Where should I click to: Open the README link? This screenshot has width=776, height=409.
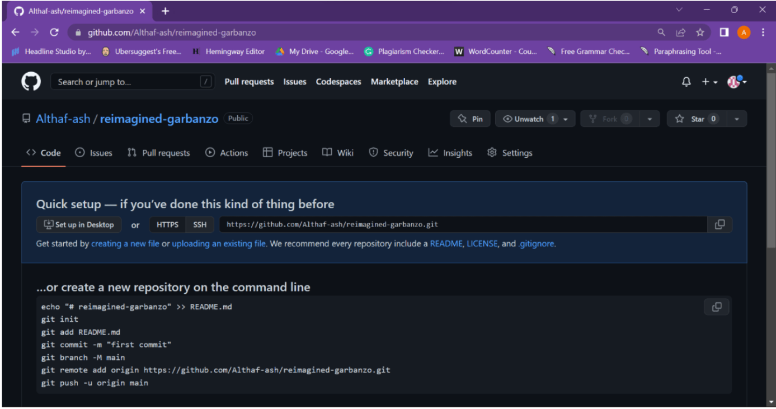[446, 244]
